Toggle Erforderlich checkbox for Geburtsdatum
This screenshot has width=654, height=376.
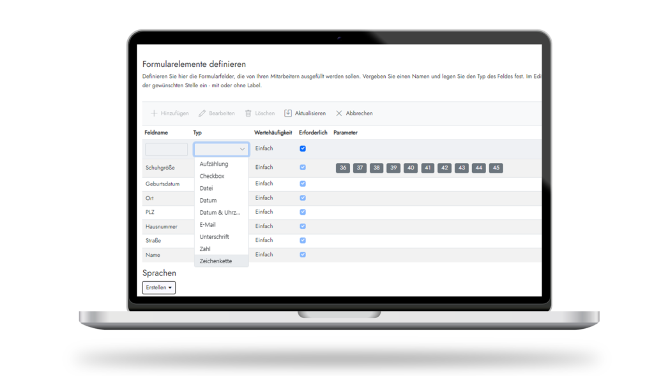[x=303, y=184]
